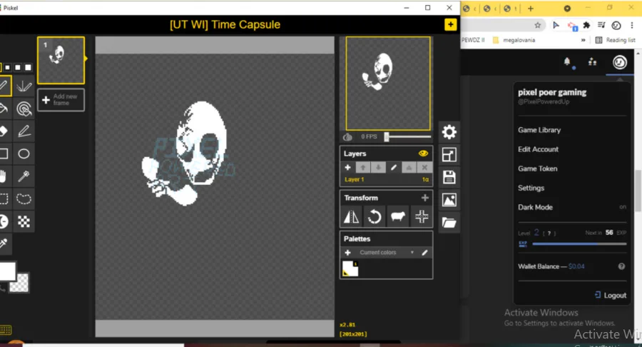Select the Shape Selection magic wand tool
Image resolution: width=642 pixels, height=347 pixels.
[x=24, y=176]
